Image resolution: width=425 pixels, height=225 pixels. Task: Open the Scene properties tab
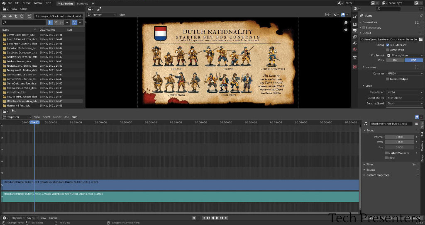pos(355,43)
